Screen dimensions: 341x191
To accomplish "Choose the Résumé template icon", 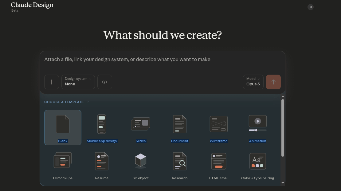I will (102, 161).
